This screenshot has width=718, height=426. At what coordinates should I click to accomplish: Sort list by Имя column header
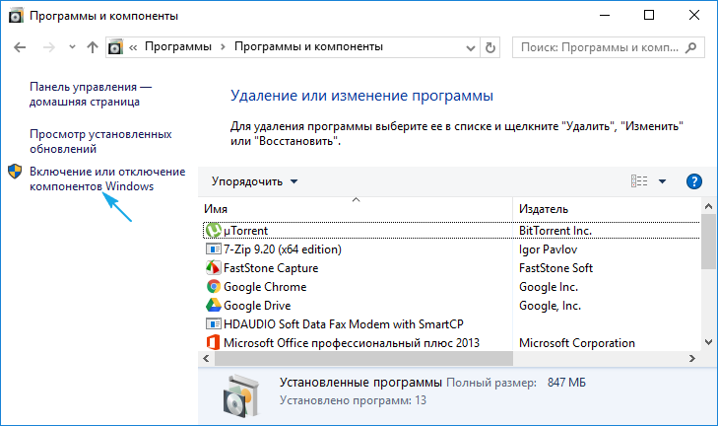tap(355, 209)
